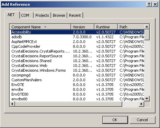Click path cell in cscompmgd row
Image resolution: width=160 pixels, height=128 pixels.
132,75
